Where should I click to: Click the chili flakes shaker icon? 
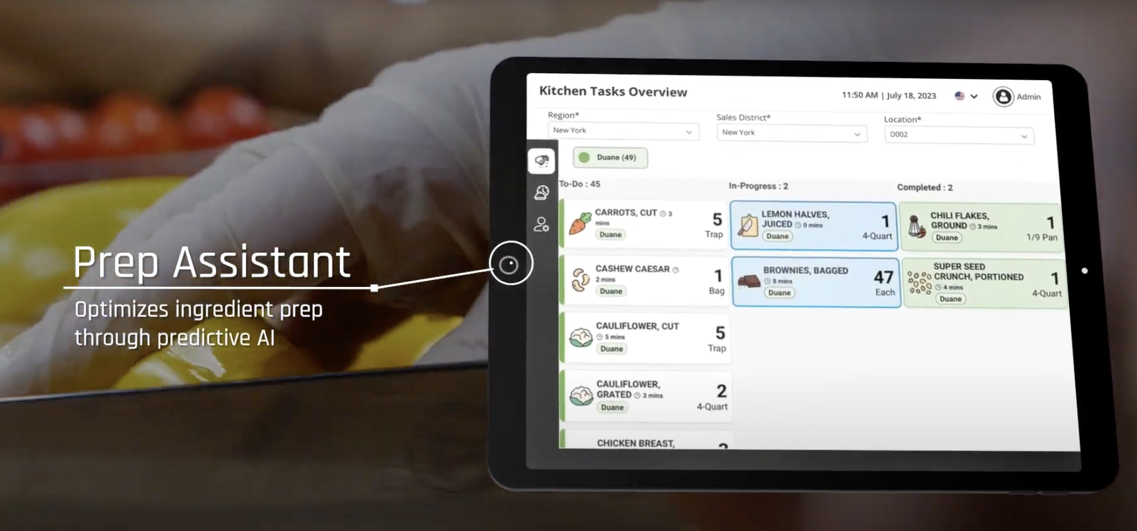tap(917, 227)
